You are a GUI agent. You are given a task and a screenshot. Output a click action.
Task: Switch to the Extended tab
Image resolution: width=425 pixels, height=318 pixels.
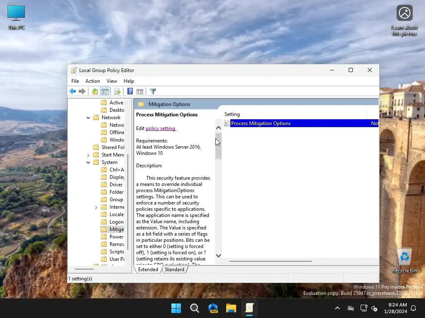[148, 270]
